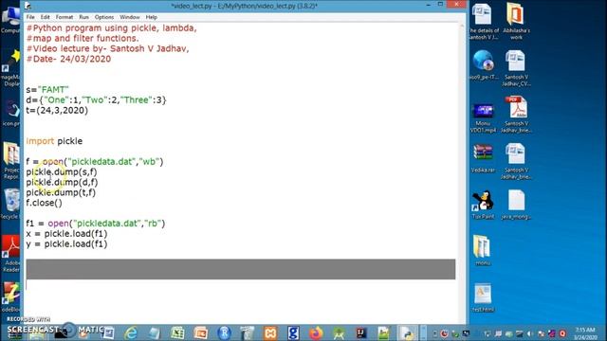Click the red circular icon in system tray
The width and height of the screenshot is (607, 341).
click(x=562, y=333)
